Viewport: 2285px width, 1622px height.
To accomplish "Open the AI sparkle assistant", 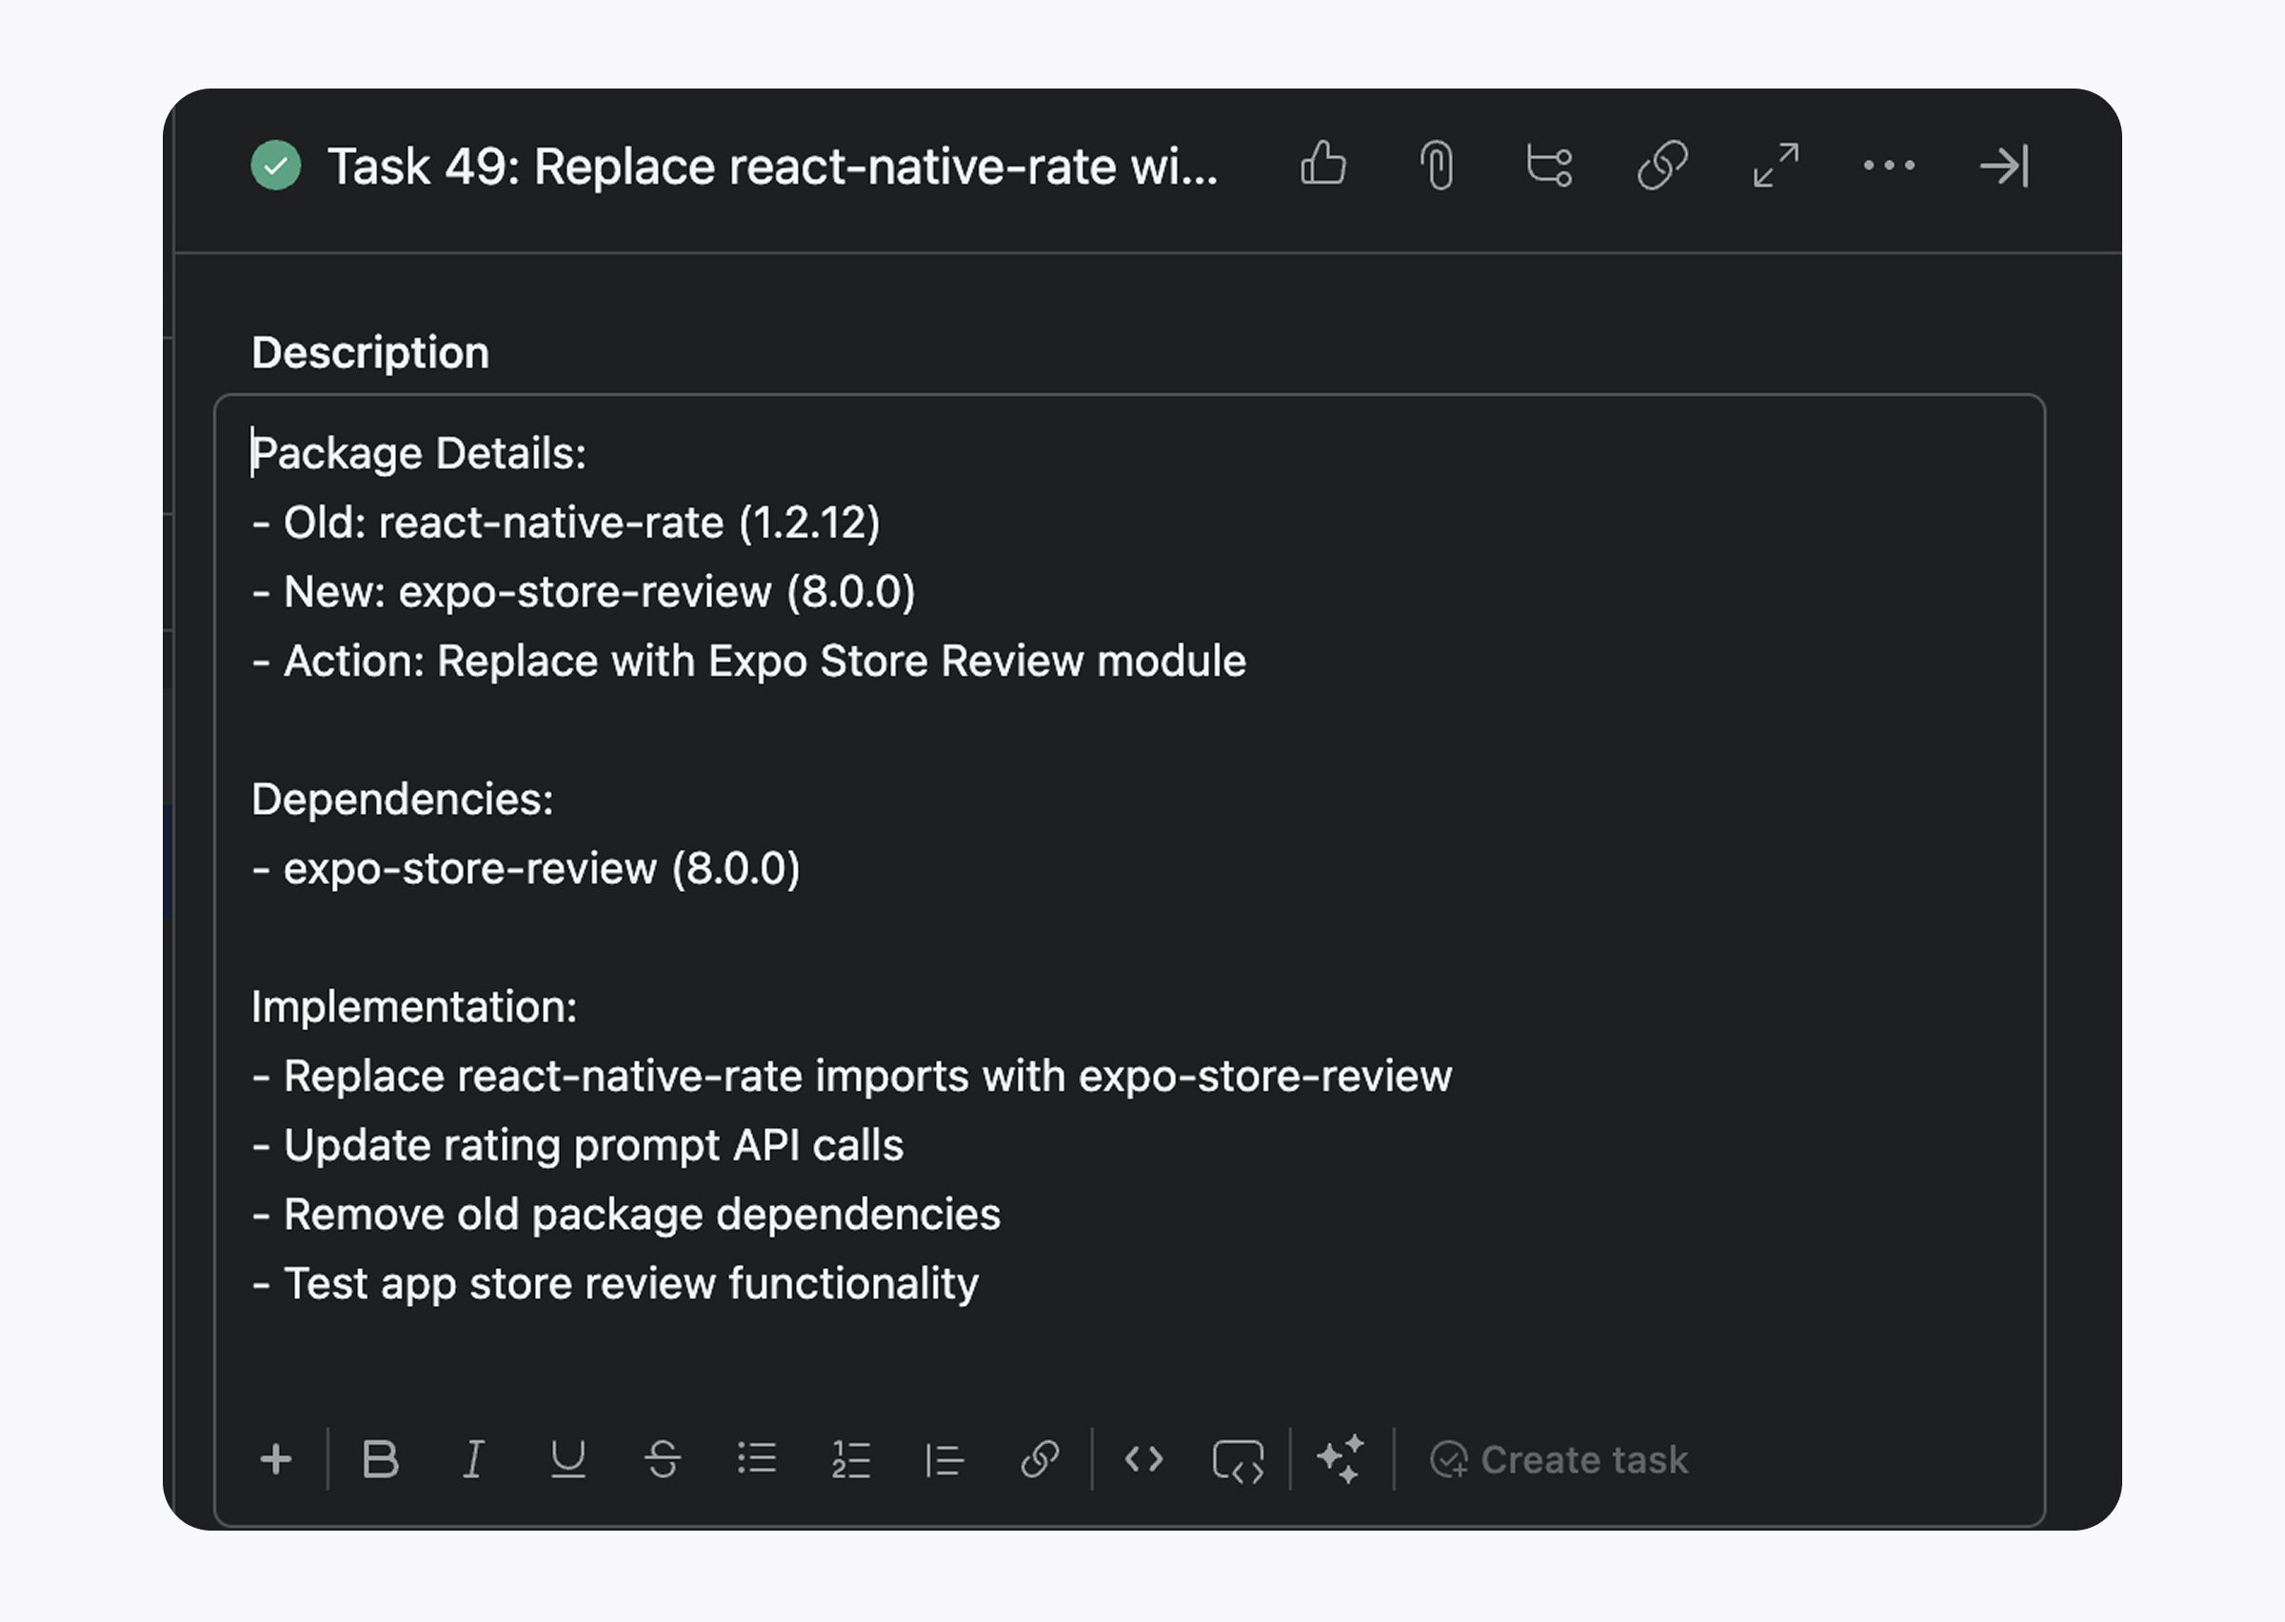I will coord(1341,1459).
